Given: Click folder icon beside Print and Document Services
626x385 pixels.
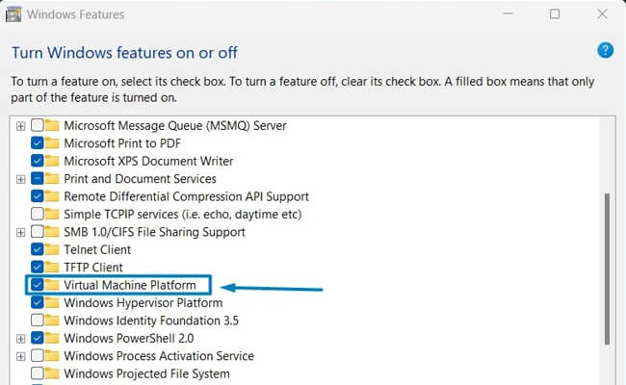Looking at the screenshot, I should (x=52, y=178).
